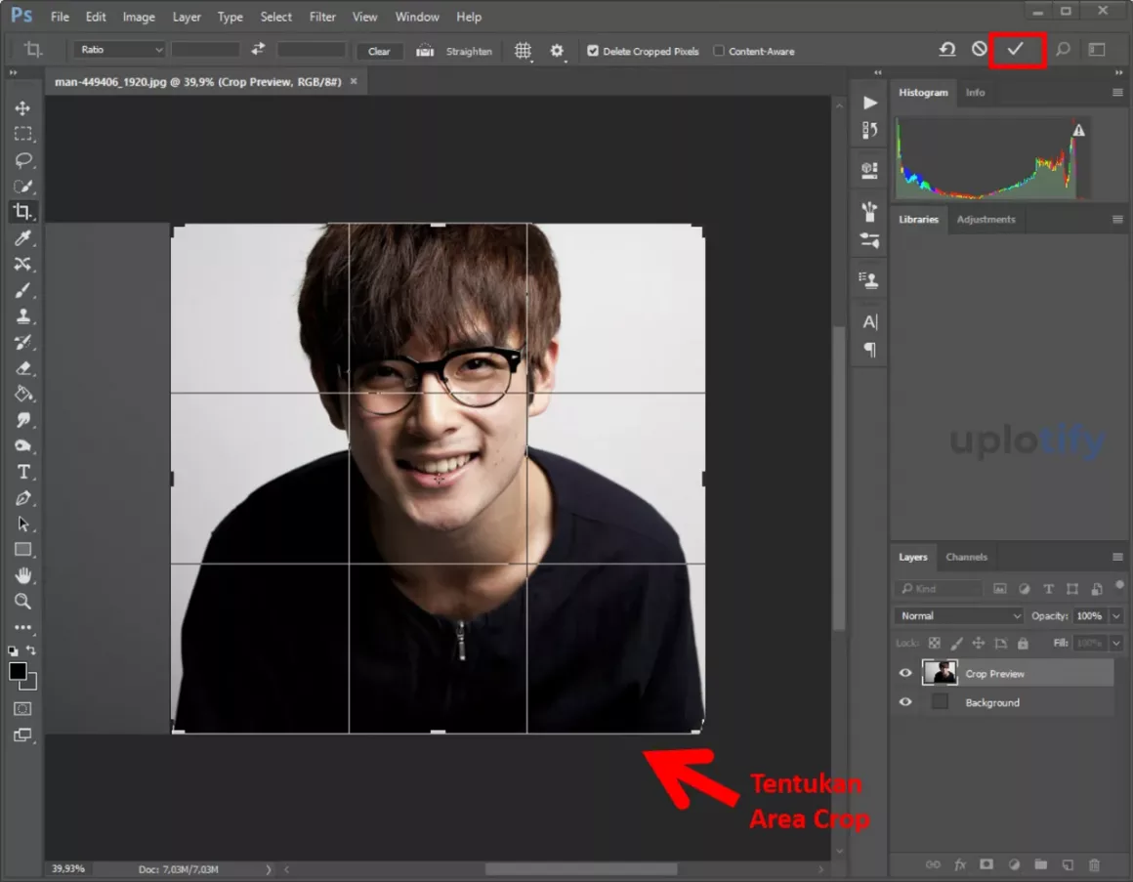The image size is (1133, 882).
Task: Select the Zoom tool
Action: 22,602
